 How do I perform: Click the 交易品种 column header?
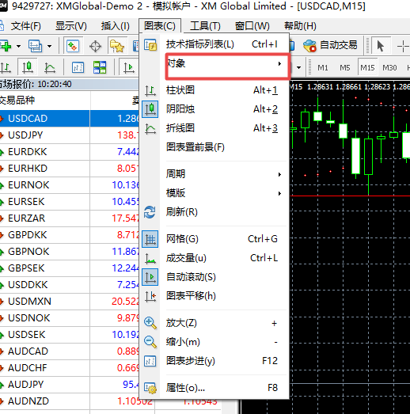(x=45, y=101)
